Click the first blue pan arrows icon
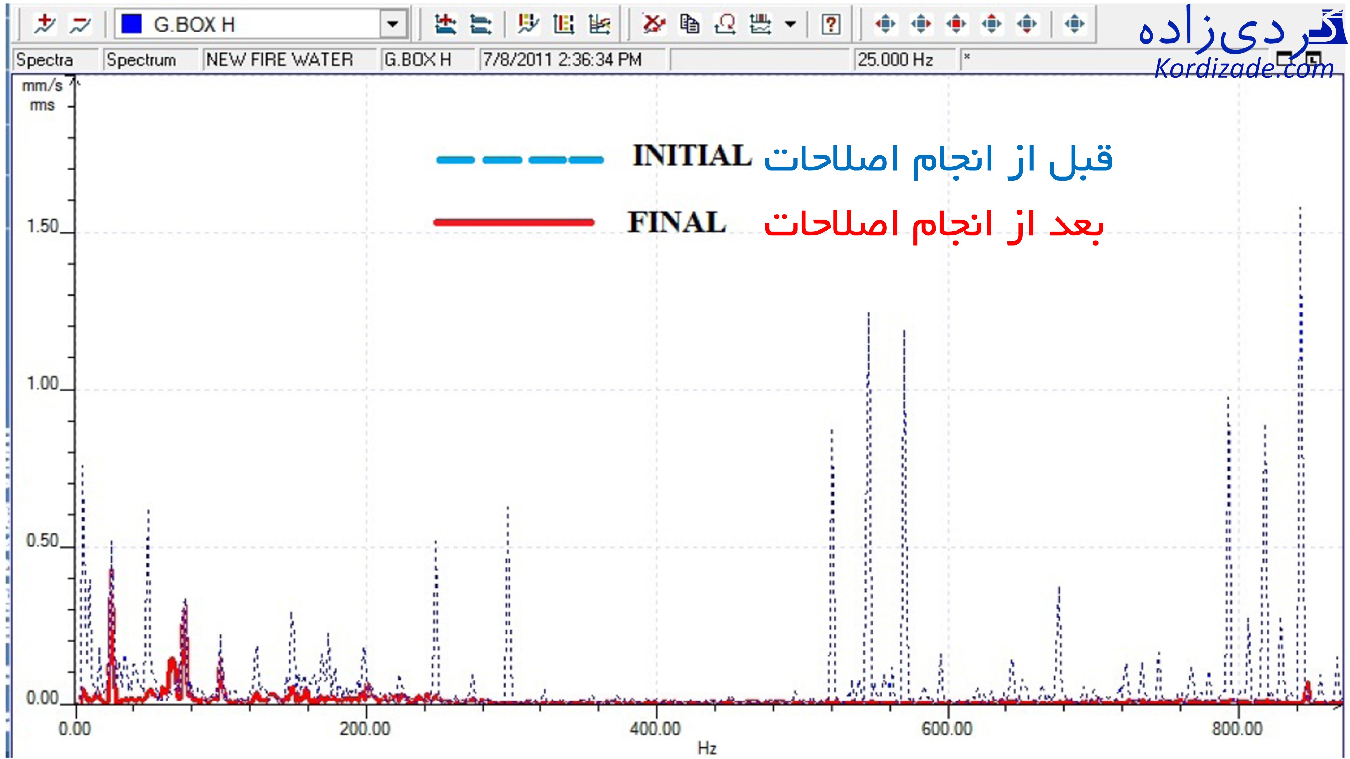This screenshot has height=759, width=1350. 886,24
